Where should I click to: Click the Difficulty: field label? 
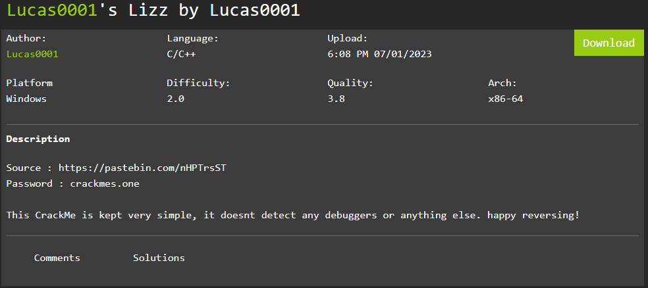[x=198, y=84]
